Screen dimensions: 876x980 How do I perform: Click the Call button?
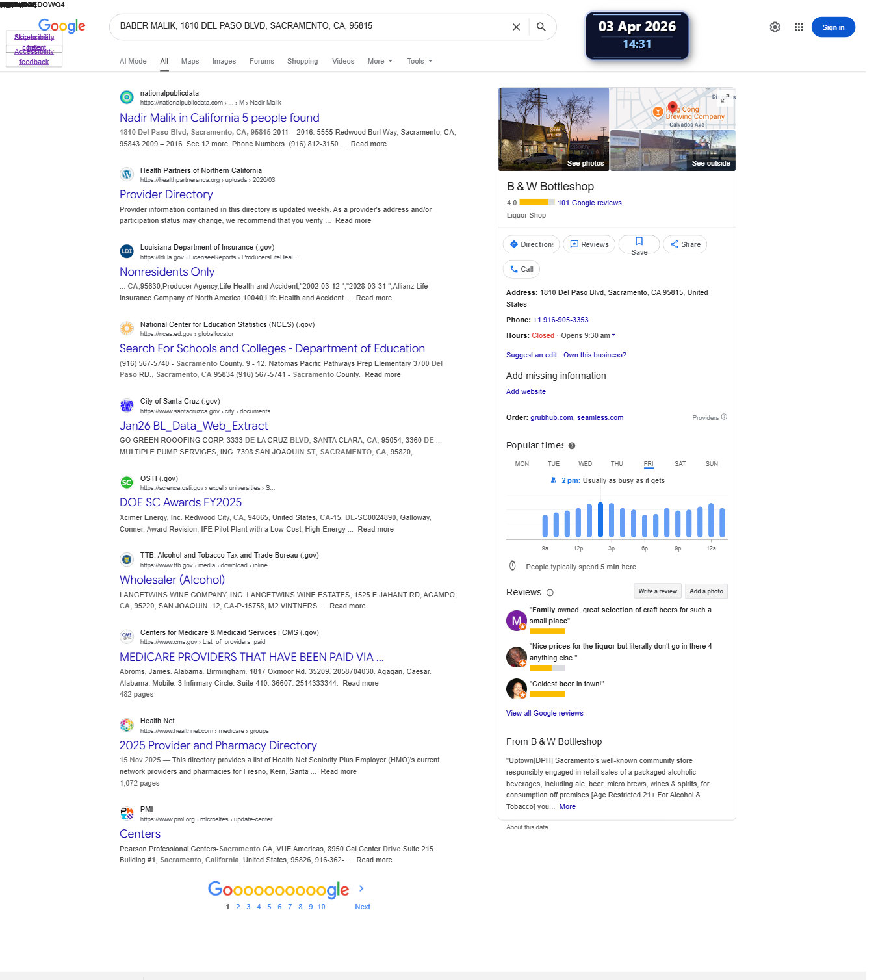[522, 269]
